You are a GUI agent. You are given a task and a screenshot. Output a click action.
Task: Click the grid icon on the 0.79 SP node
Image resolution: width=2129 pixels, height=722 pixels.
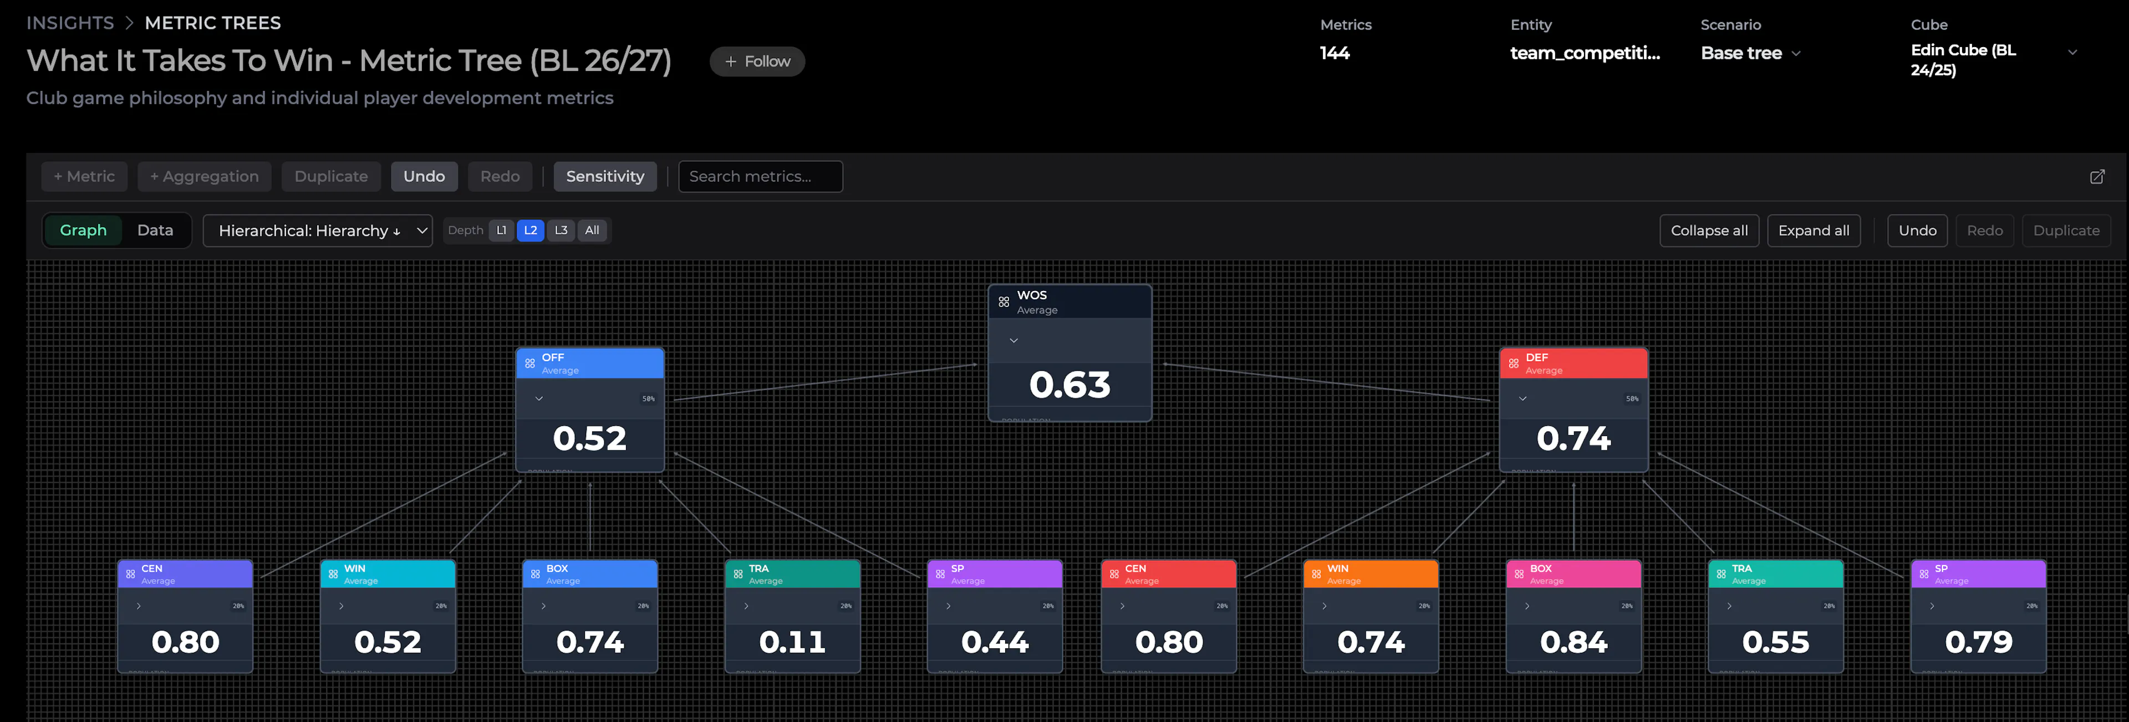pos(1924,574)
